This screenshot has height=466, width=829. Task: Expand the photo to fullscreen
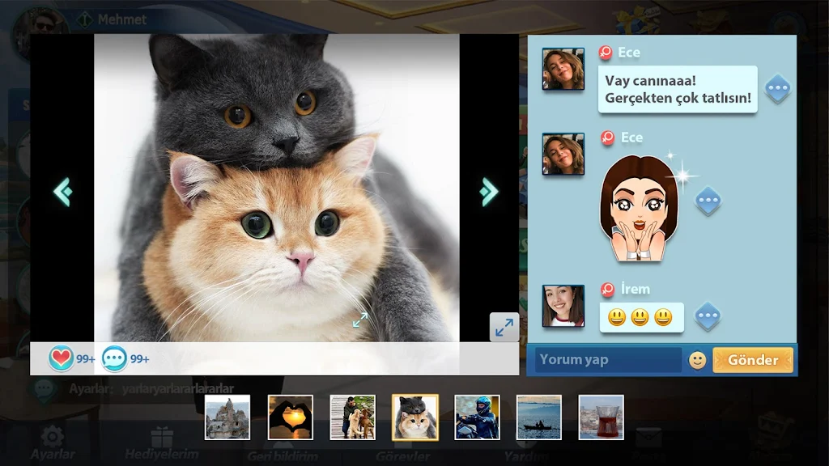coord(504,327)
